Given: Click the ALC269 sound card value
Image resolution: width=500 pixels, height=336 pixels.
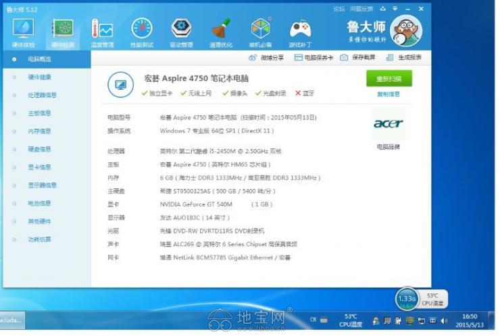Looking at the screenshot, I should (228, 244).
